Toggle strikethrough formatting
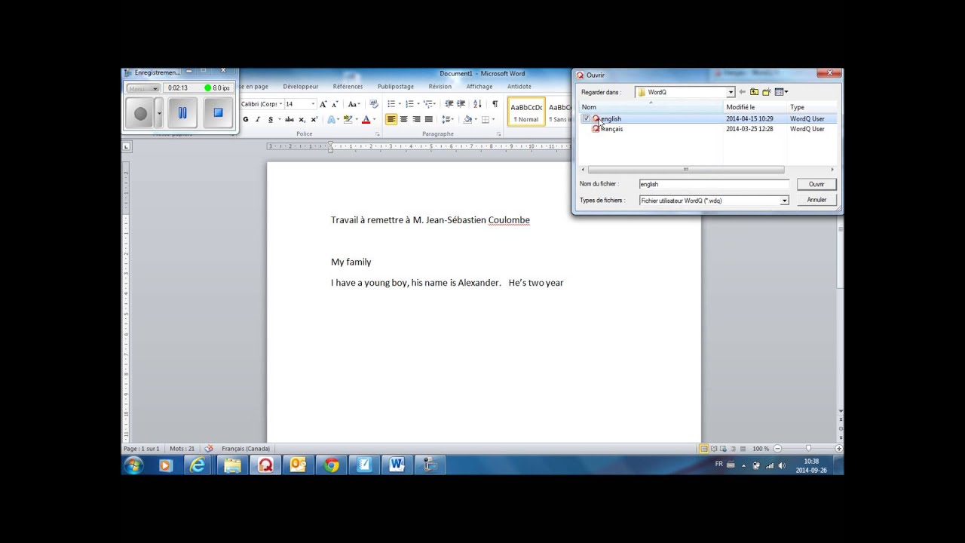The image size is (965, 543). (289, 119)
